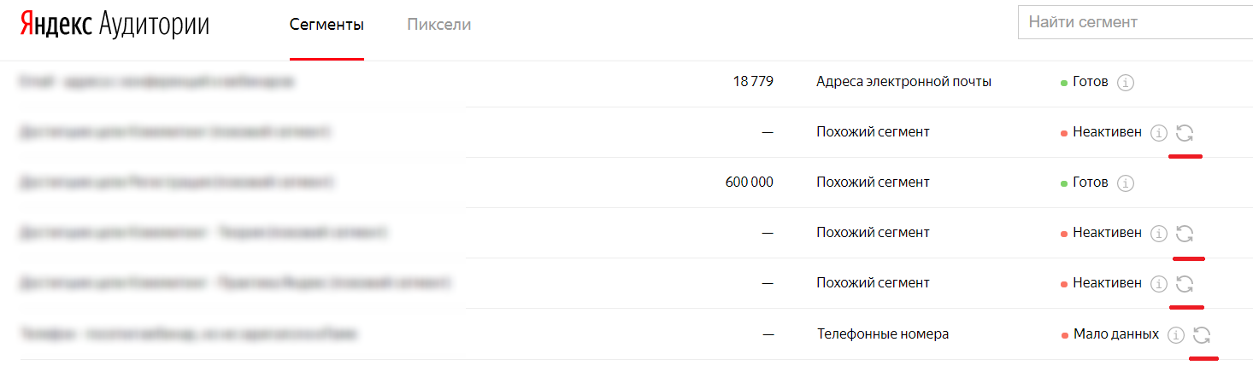The image size is (1253, 371).
Task: Open info for the third "Неактивен" segment
Action: pos(1159,283)
